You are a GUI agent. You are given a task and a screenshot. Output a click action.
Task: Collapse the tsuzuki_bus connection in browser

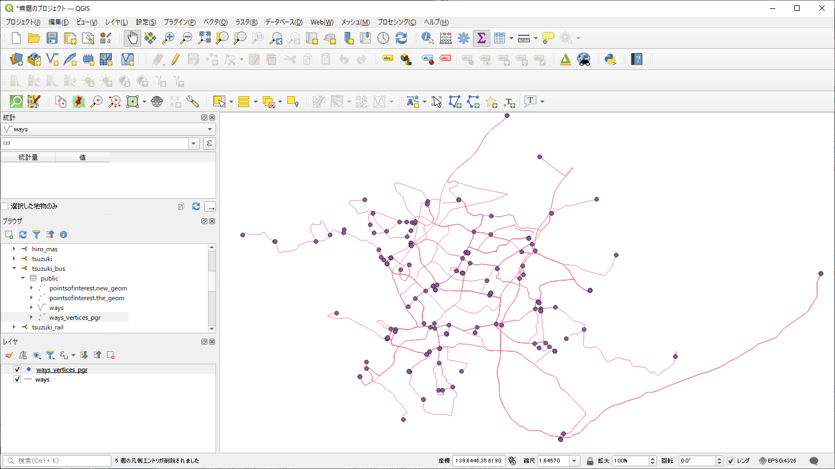pyautogui.click(x=14, y=269)
